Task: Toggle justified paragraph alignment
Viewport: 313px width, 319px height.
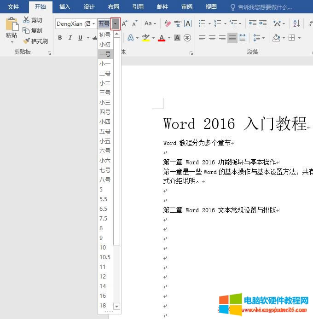Action: [232, 38]
